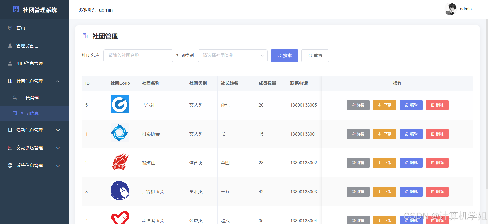The image size is (488, 224).
Task: Click 编辑 for 篮球社
Action: (x=411, y=163)
